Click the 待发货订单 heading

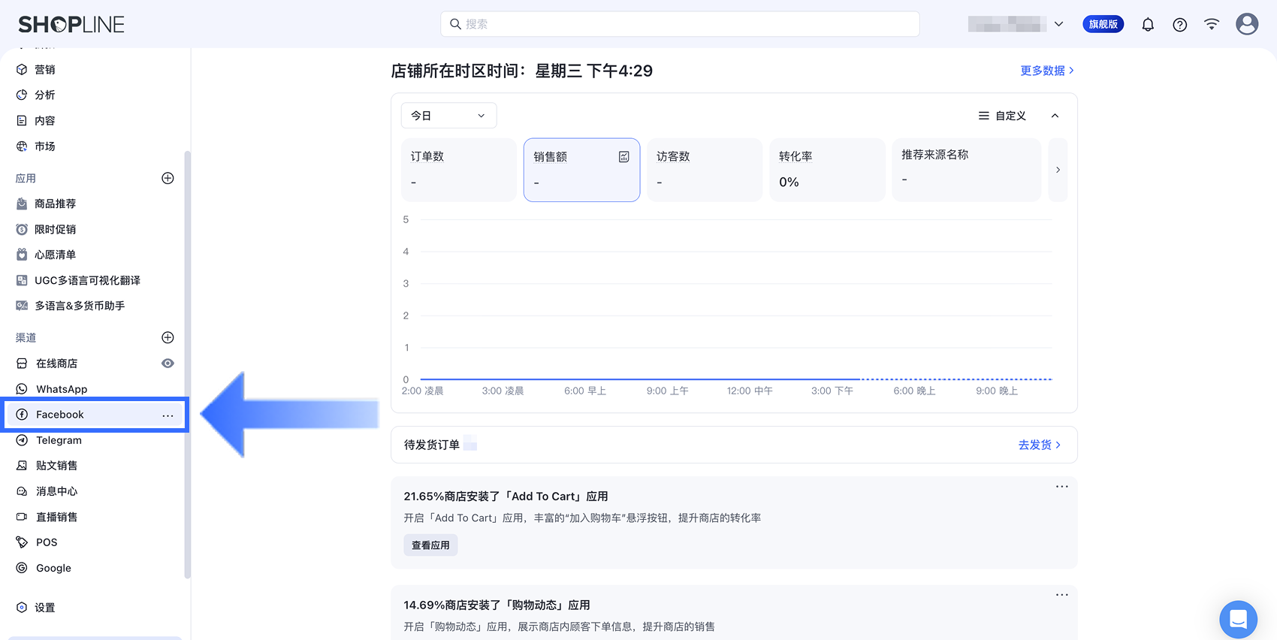432,445
